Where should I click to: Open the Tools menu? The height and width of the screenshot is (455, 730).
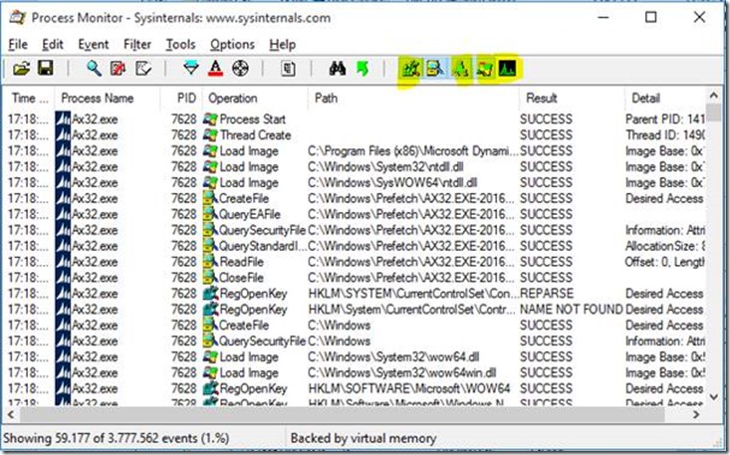coord(180,45)
